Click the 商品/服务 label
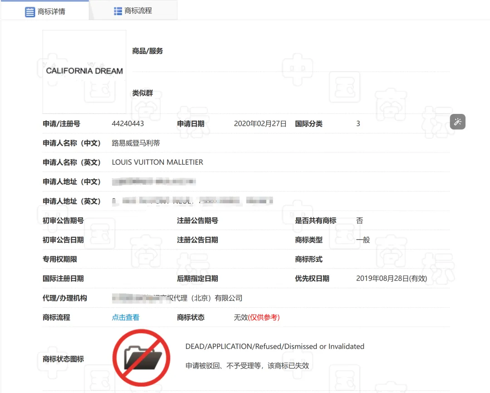Viewport: 490px width, 393px height. (147, 51)
